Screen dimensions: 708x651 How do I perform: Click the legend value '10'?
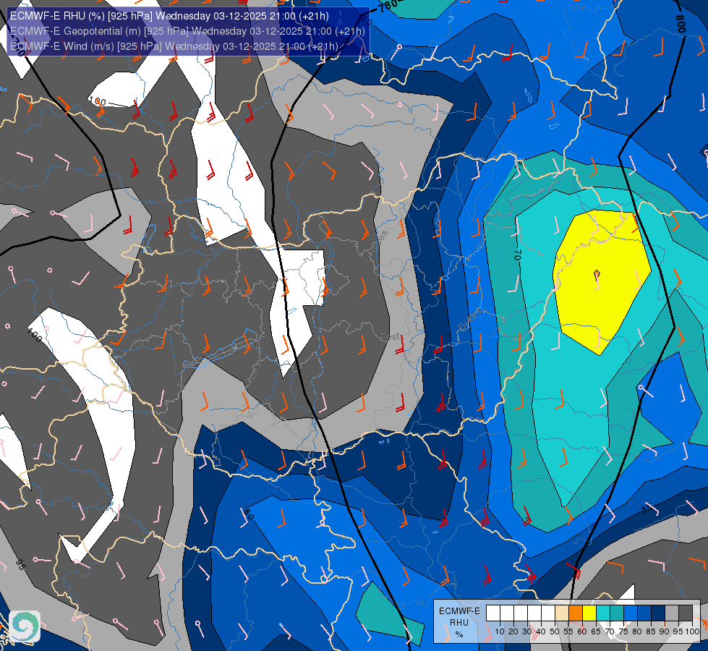[x=500, y=631]
